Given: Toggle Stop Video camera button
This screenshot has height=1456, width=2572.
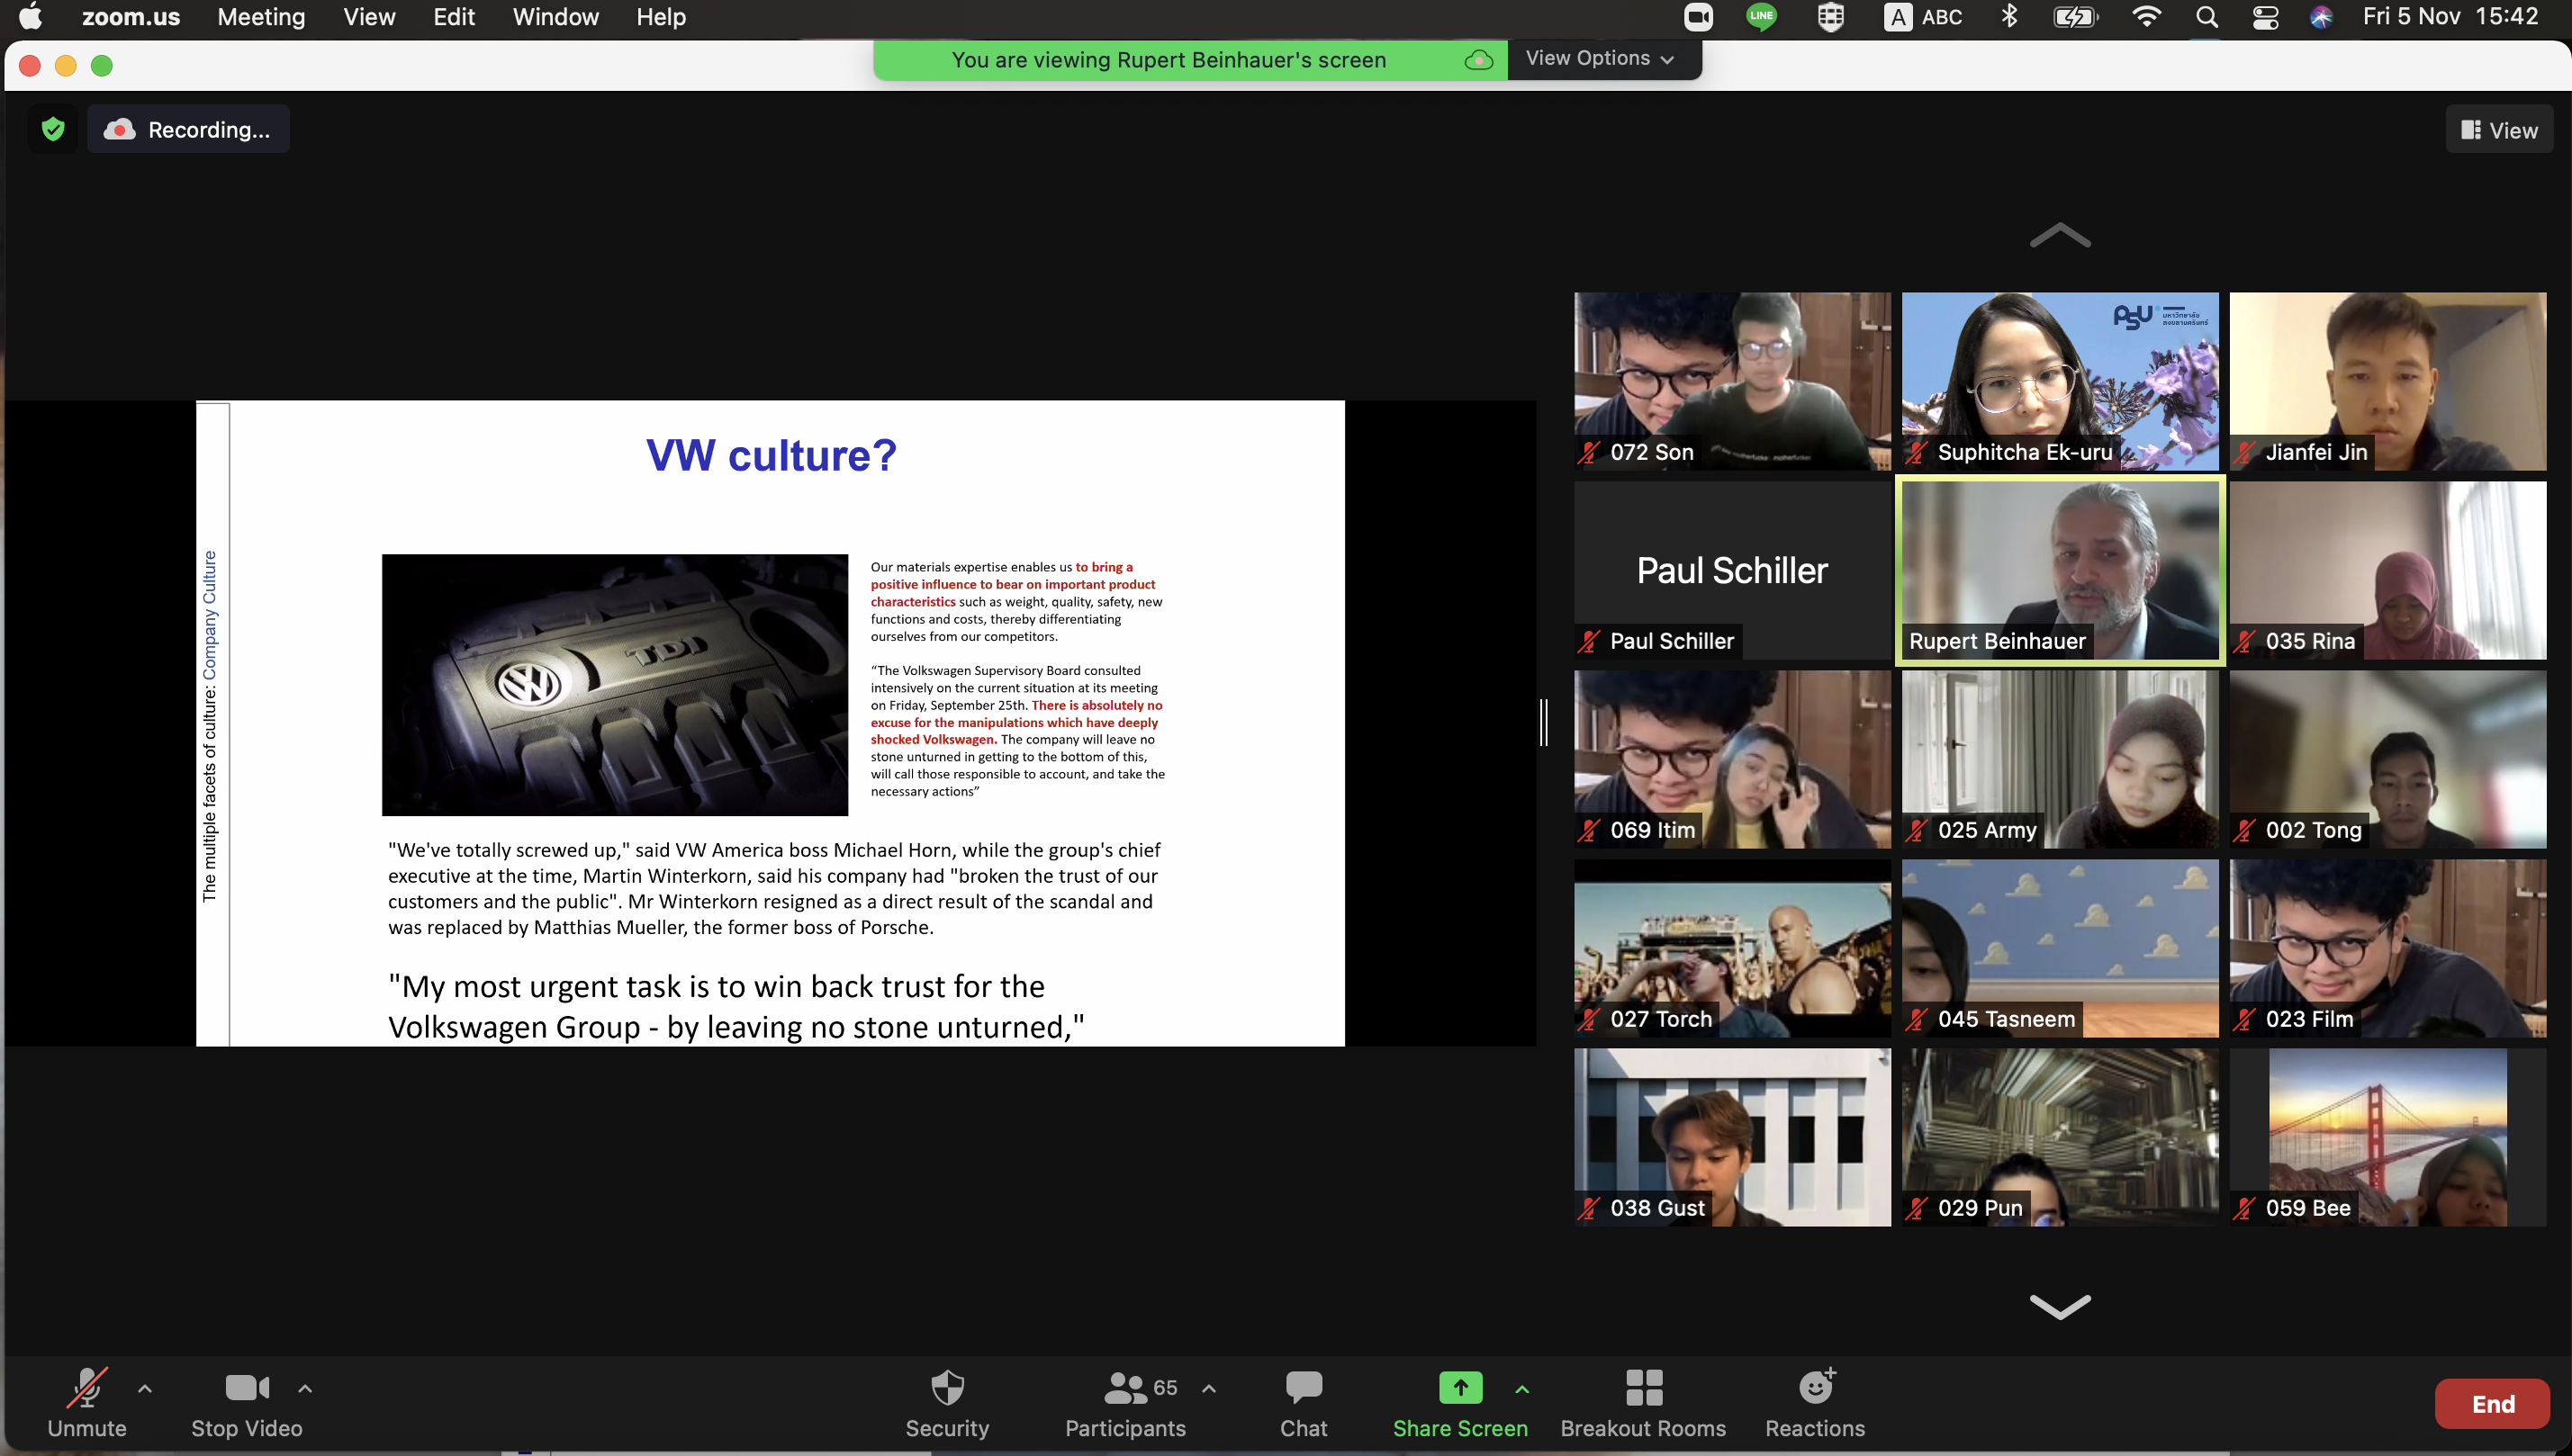Looking at the screenshot, I should tap(246, 1388).
